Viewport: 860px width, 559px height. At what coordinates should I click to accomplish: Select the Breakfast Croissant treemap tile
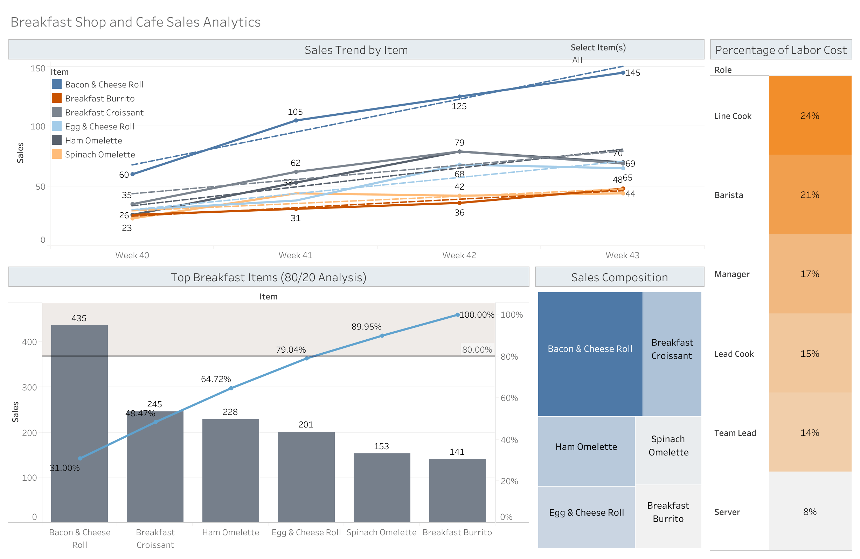click(x=672, y=354)
